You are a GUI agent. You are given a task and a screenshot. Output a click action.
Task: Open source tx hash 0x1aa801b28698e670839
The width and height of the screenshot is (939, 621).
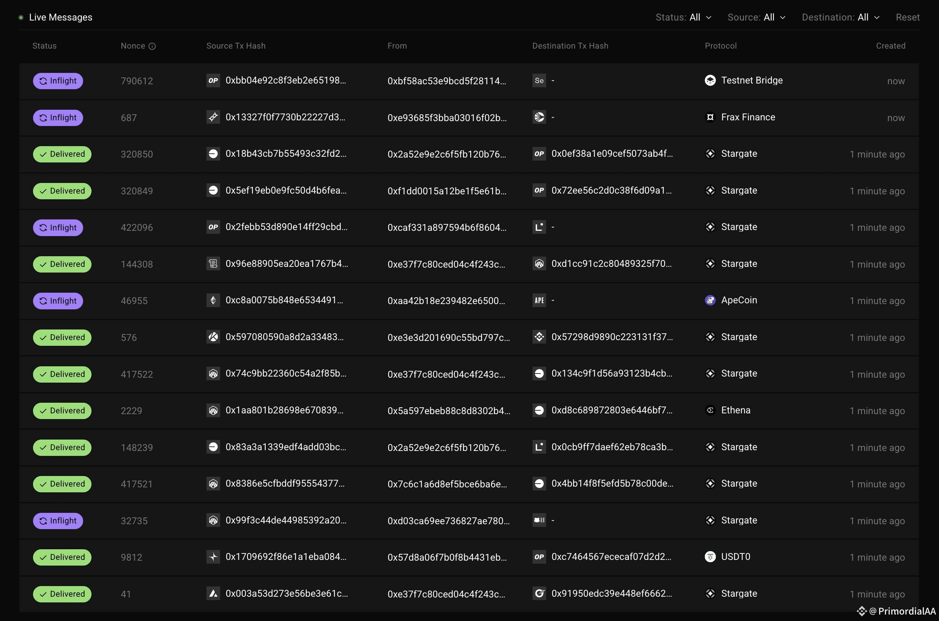pyautogui.click(x=284, y=410)
